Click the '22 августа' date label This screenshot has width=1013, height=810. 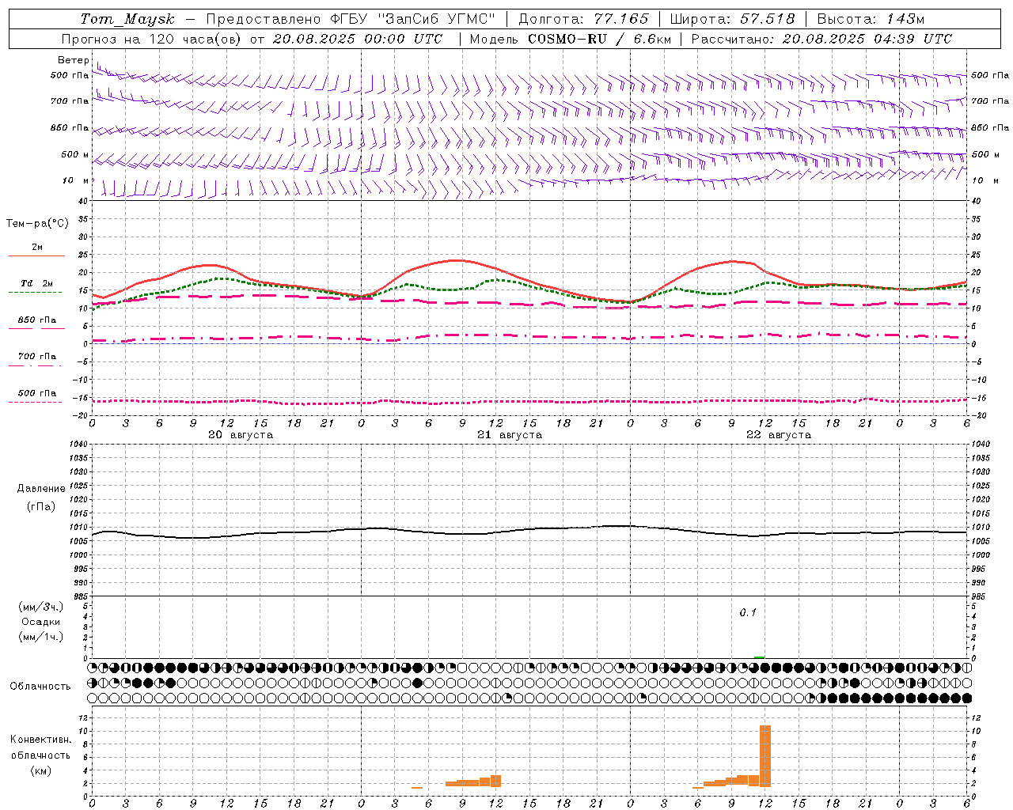click(x=779, y=435)
